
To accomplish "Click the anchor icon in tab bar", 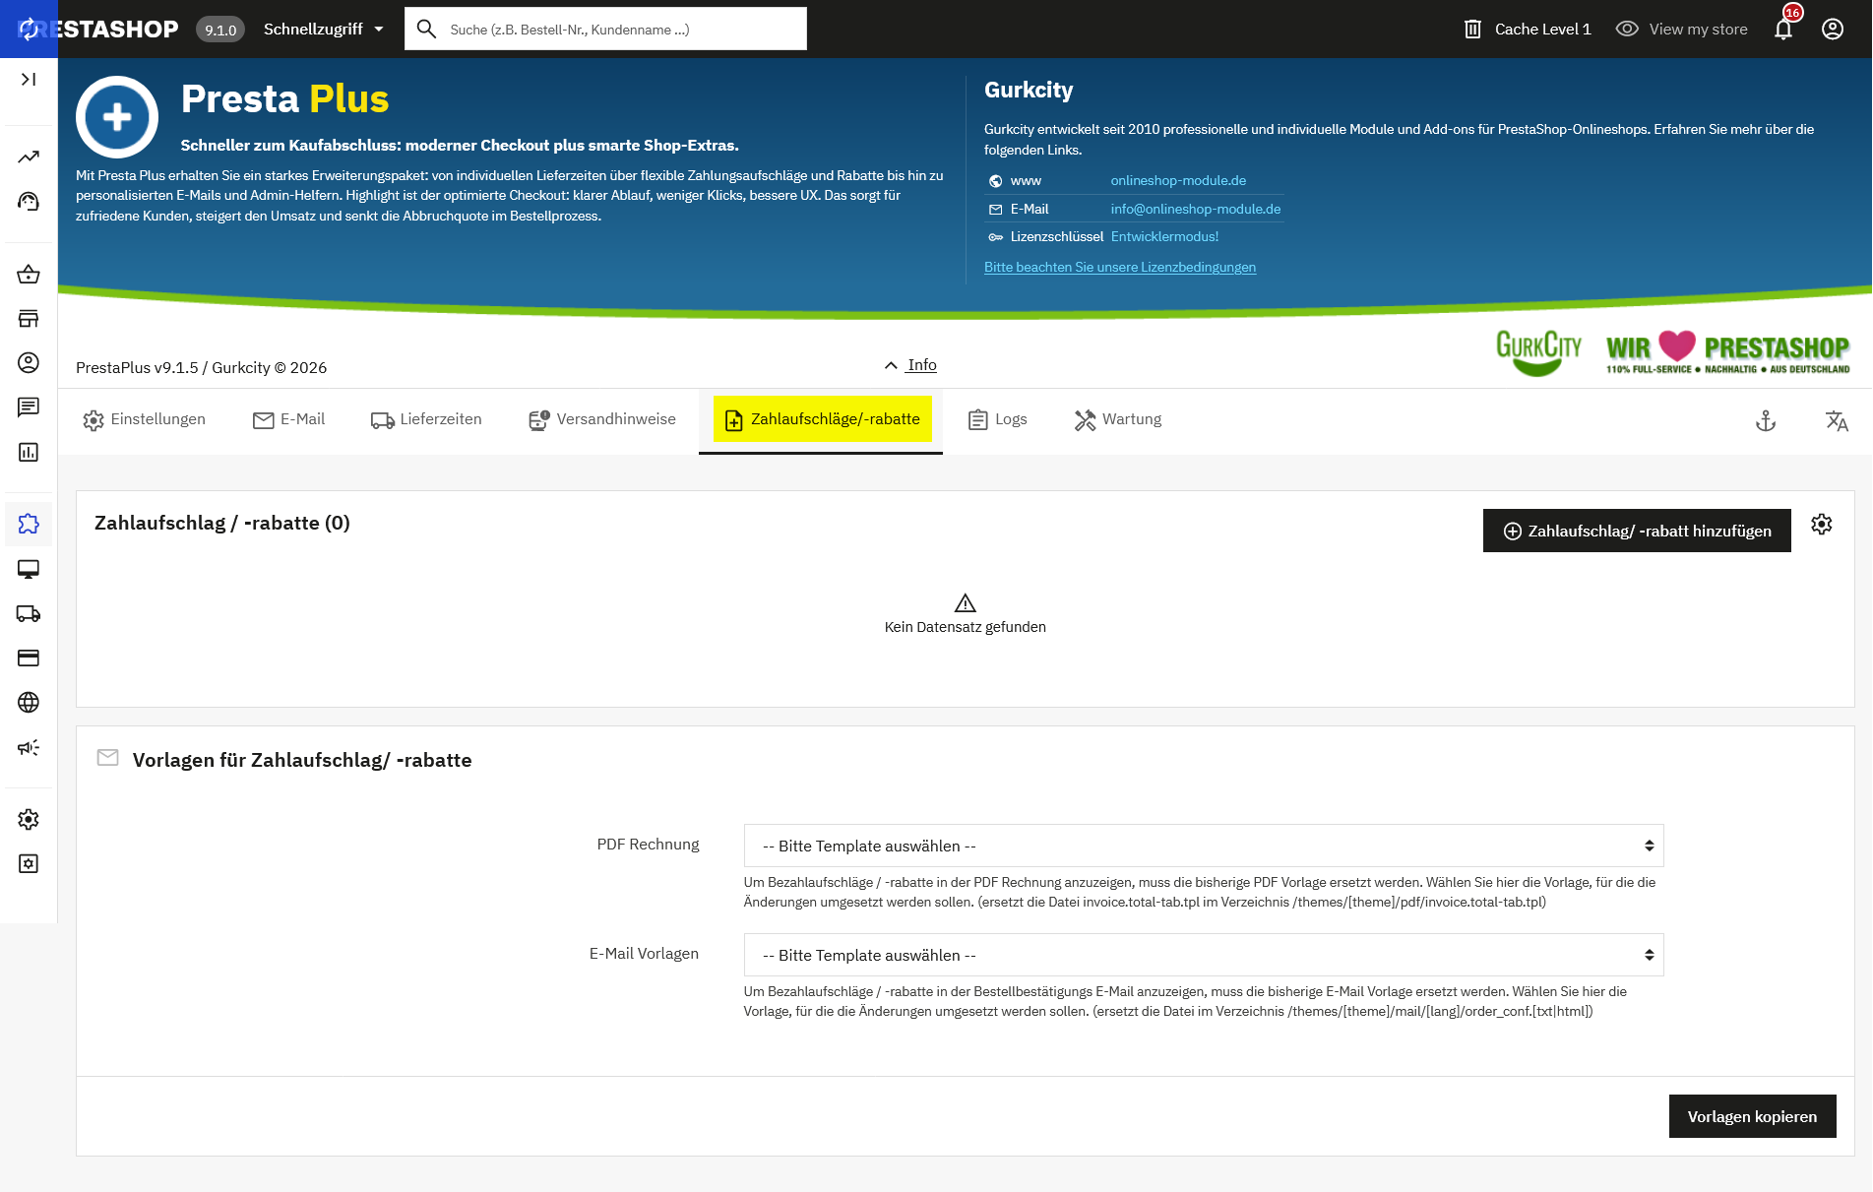I will tap(1766, 421).
